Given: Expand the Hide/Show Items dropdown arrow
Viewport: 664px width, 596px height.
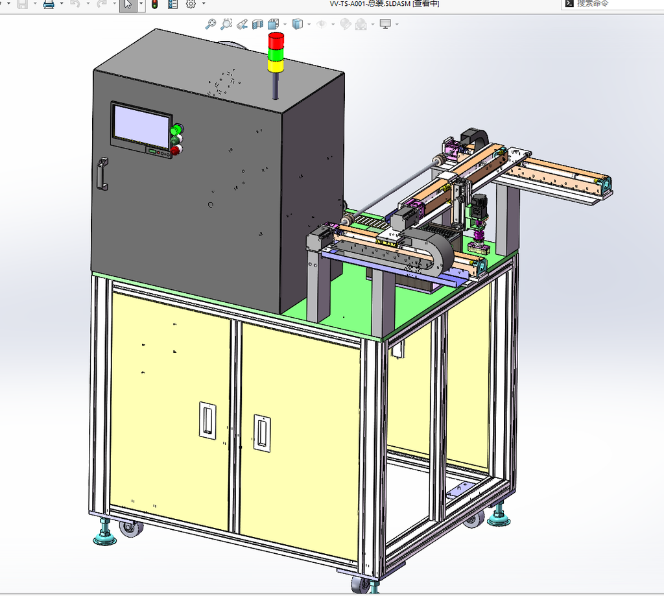Looking at the screenshot, I should (333, 24).
